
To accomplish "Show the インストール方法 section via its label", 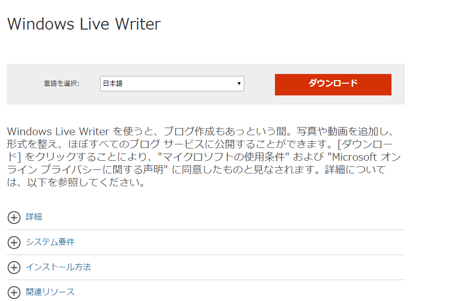I will tap(58, 267).
